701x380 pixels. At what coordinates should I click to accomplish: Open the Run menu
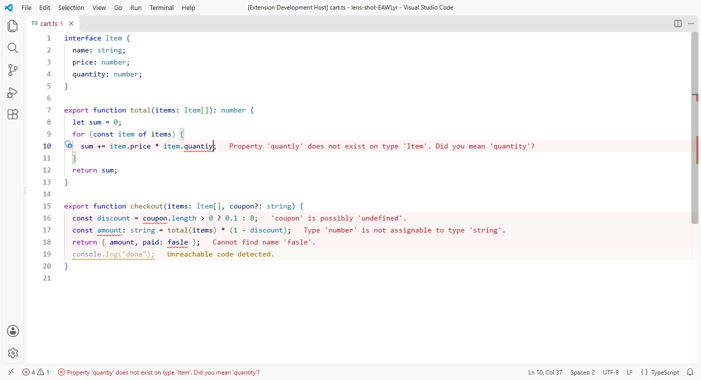136,7
